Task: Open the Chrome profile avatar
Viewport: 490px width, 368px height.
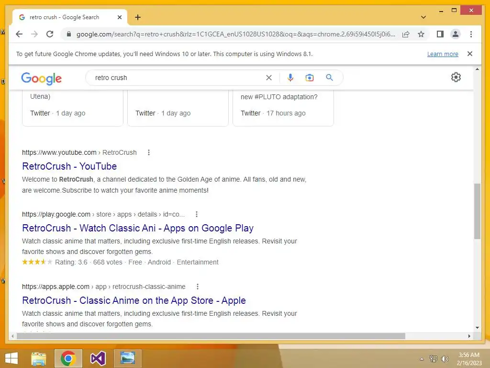Action: [x=456, y=34]
